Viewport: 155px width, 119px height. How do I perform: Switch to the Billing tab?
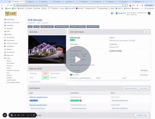coord(36,27)
